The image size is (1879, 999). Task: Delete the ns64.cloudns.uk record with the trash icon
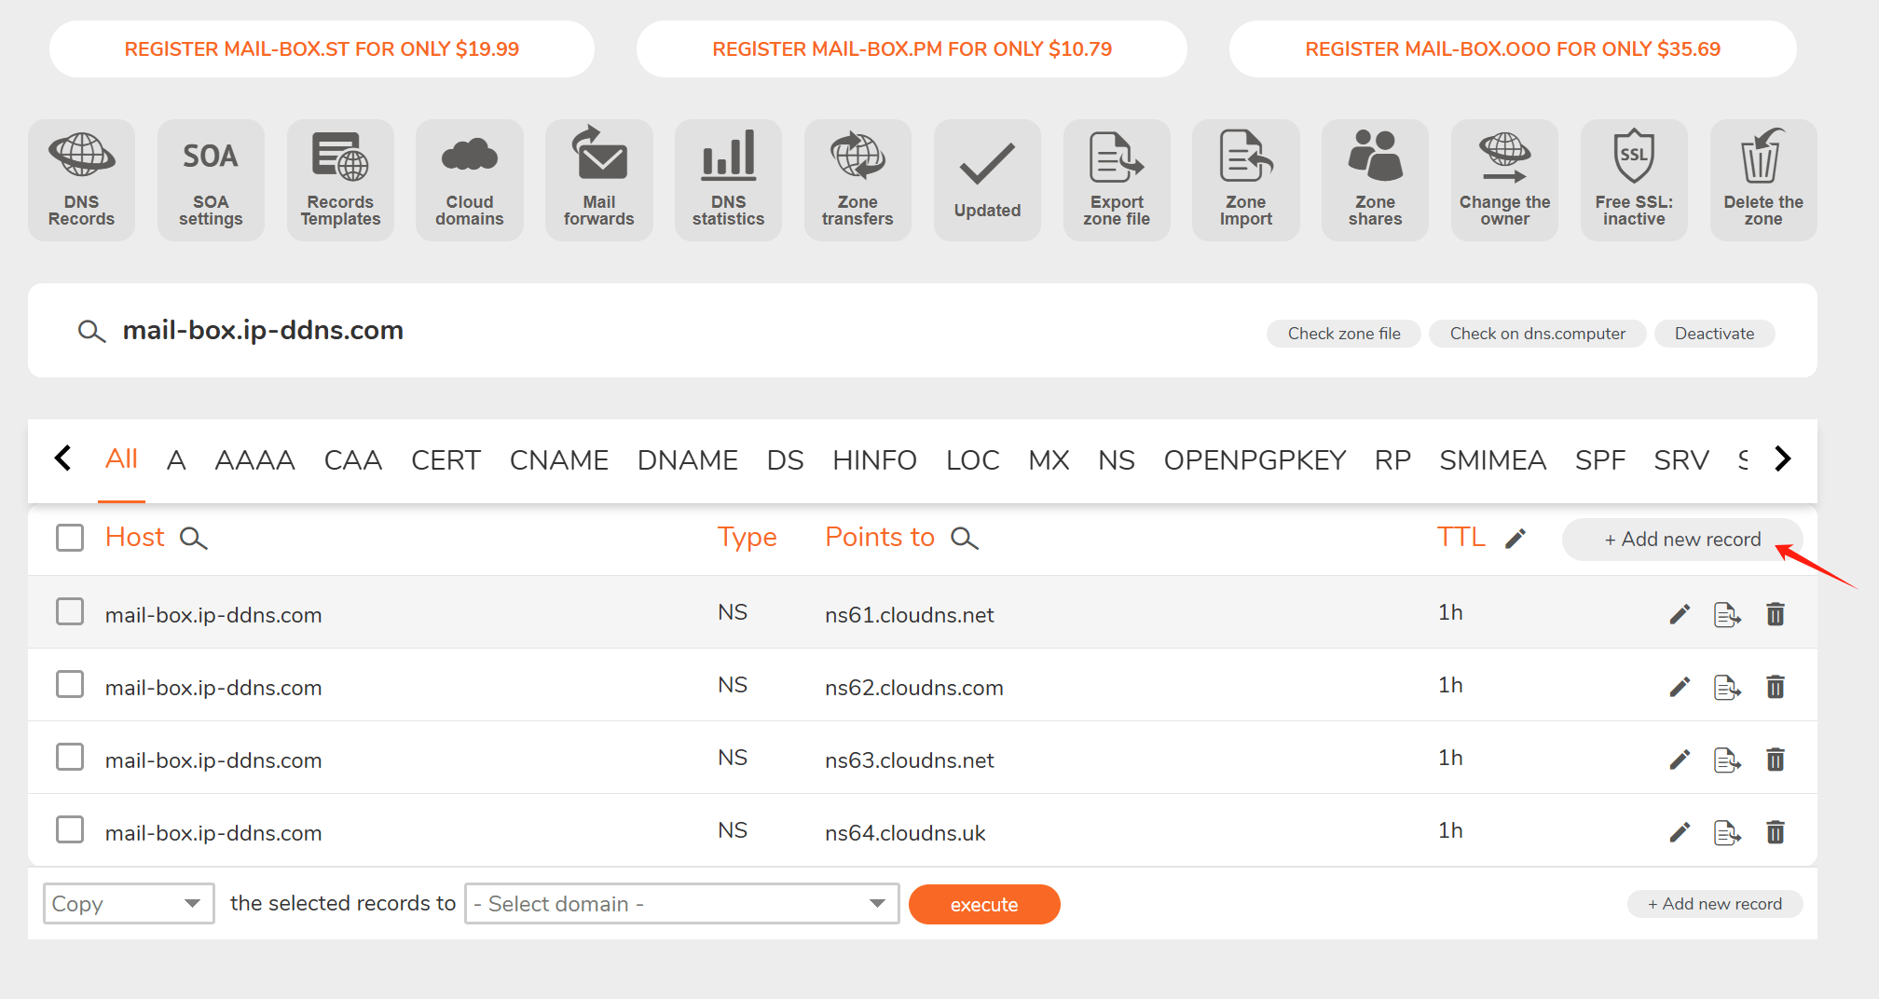click(x=1775, y=832)
